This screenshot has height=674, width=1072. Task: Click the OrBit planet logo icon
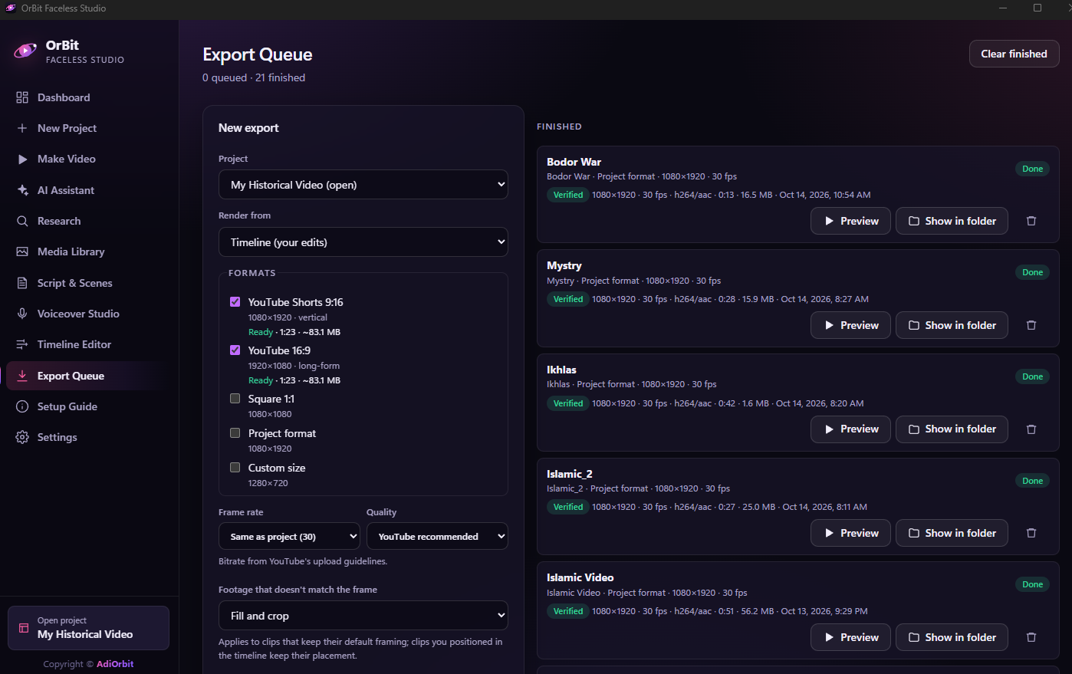pyautogui.click(x=25, y=51)
